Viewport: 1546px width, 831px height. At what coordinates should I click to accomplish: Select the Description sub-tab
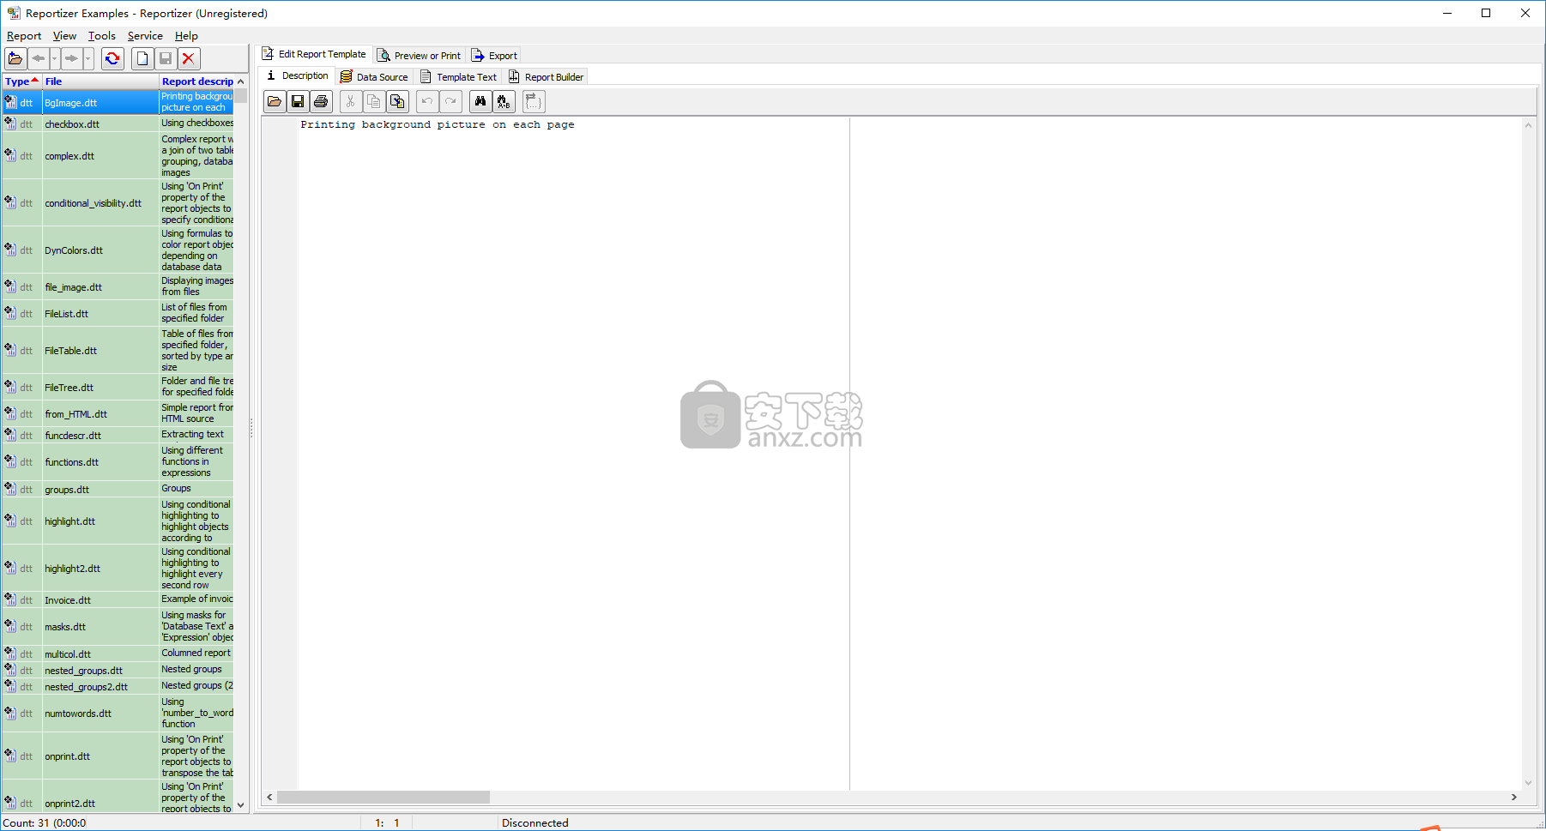point(298,75)
